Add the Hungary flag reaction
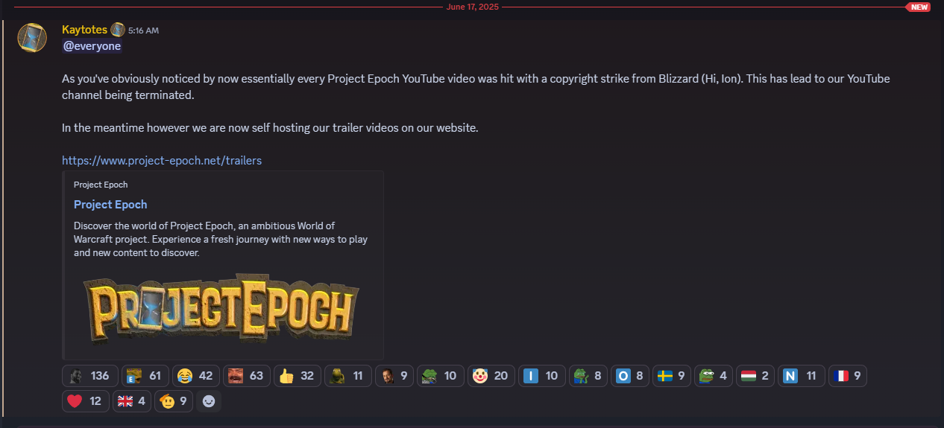 point(756,376)
